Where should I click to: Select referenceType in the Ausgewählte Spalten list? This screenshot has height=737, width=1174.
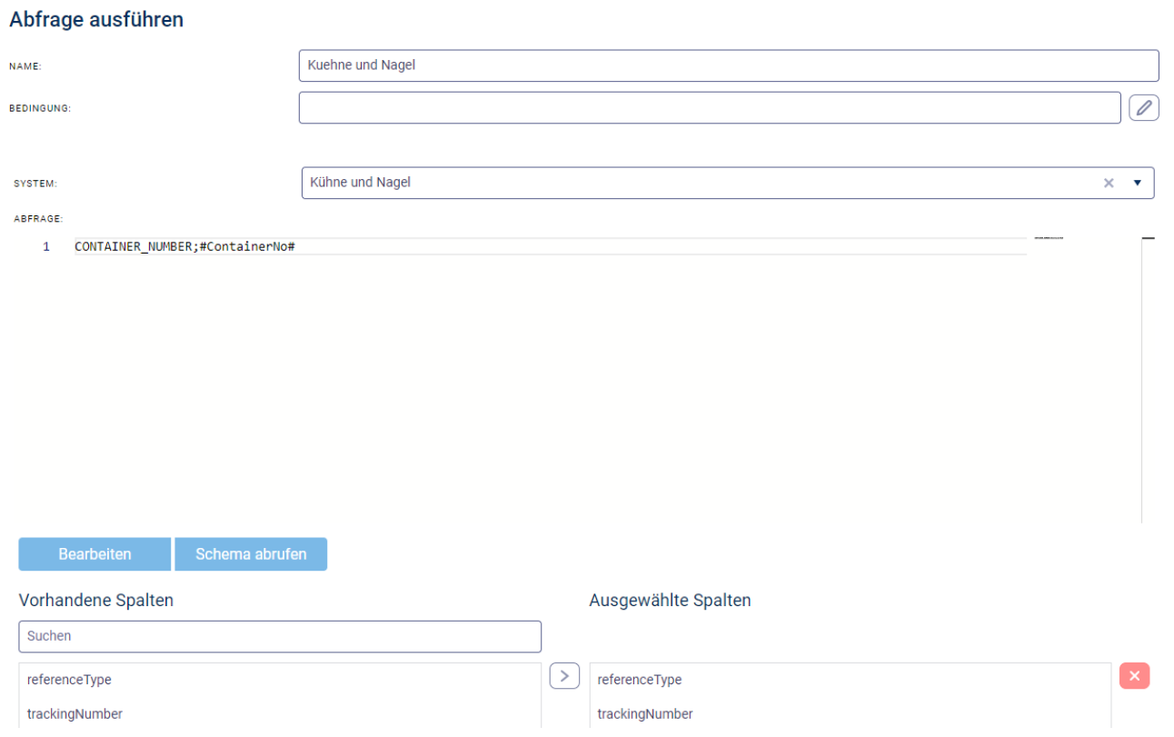[640, 680]
